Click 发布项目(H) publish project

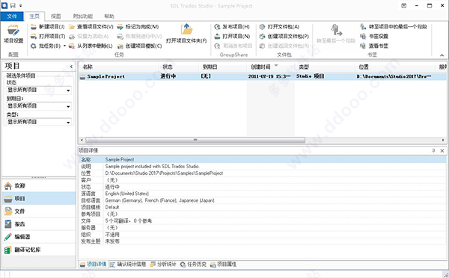(x=232, y=27)
